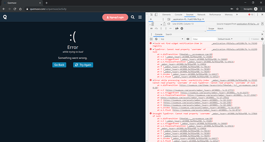Open DevTools customize three-dot menu
The width and height of the screenshot is (265, 142).
(258, 15)
